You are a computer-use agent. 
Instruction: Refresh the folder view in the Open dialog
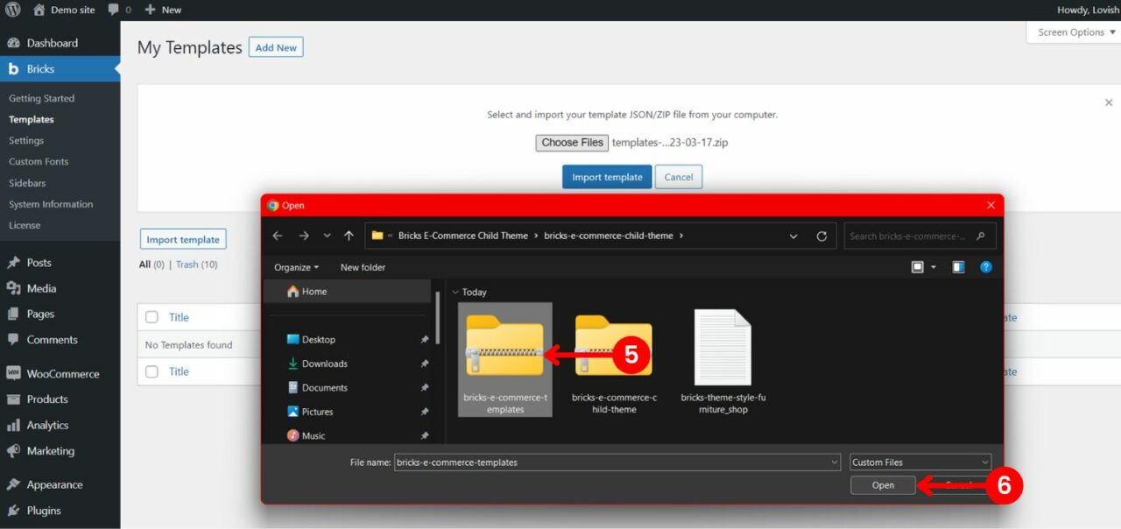821,236
